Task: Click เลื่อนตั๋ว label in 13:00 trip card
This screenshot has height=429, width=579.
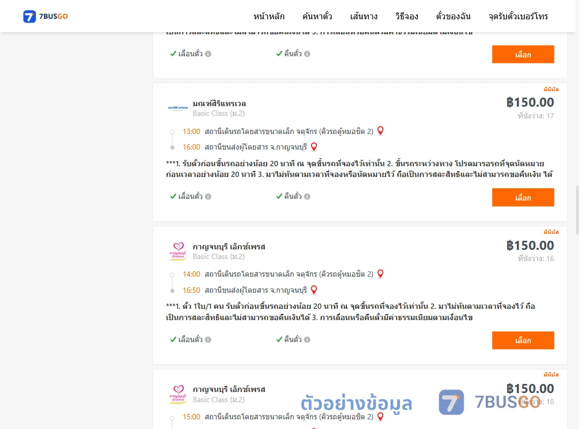Action: [190, 197]
